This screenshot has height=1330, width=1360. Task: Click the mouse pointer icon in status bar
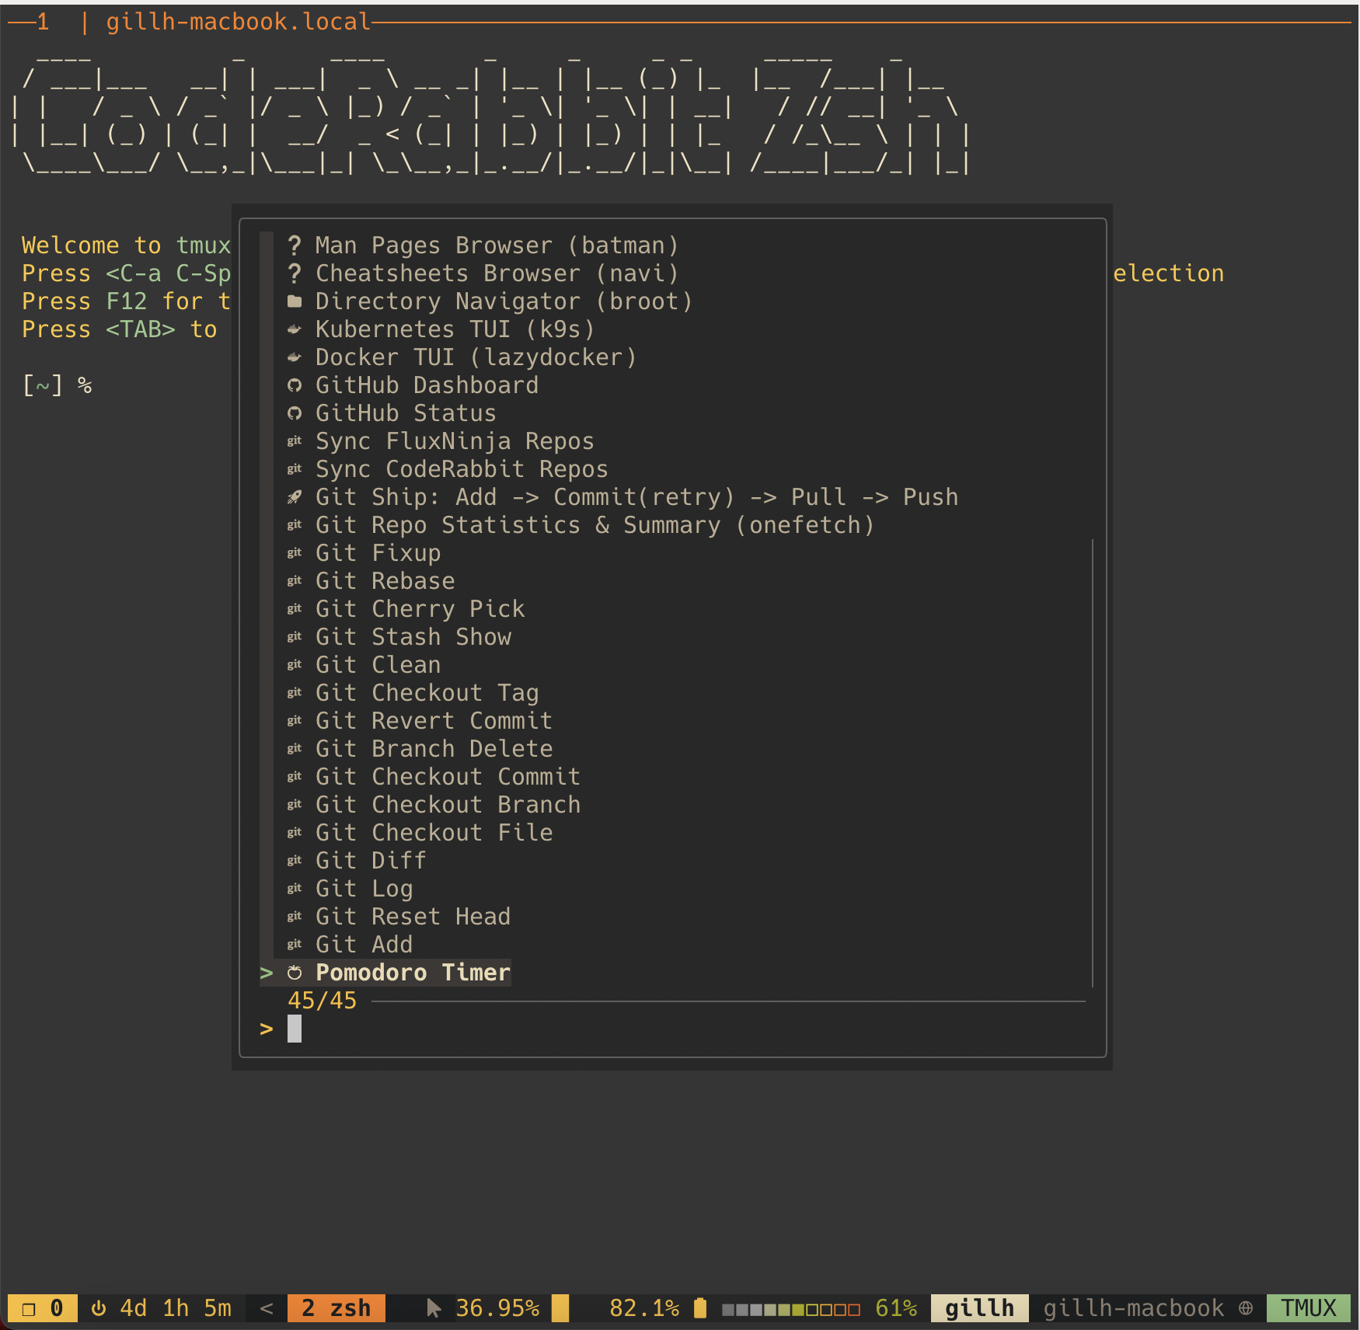[434, 1308]
